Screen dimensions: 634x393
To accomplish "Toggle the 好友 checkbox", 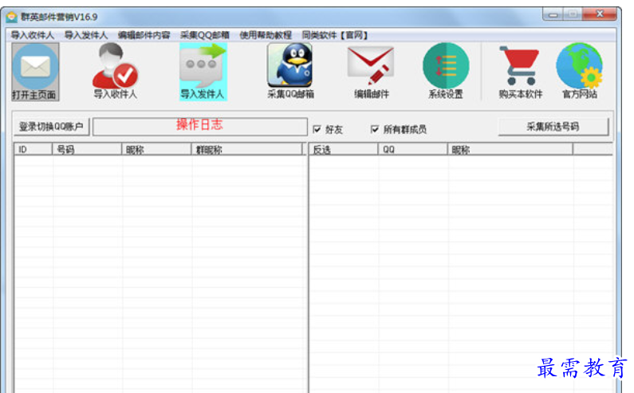I will tap(317, 129).
